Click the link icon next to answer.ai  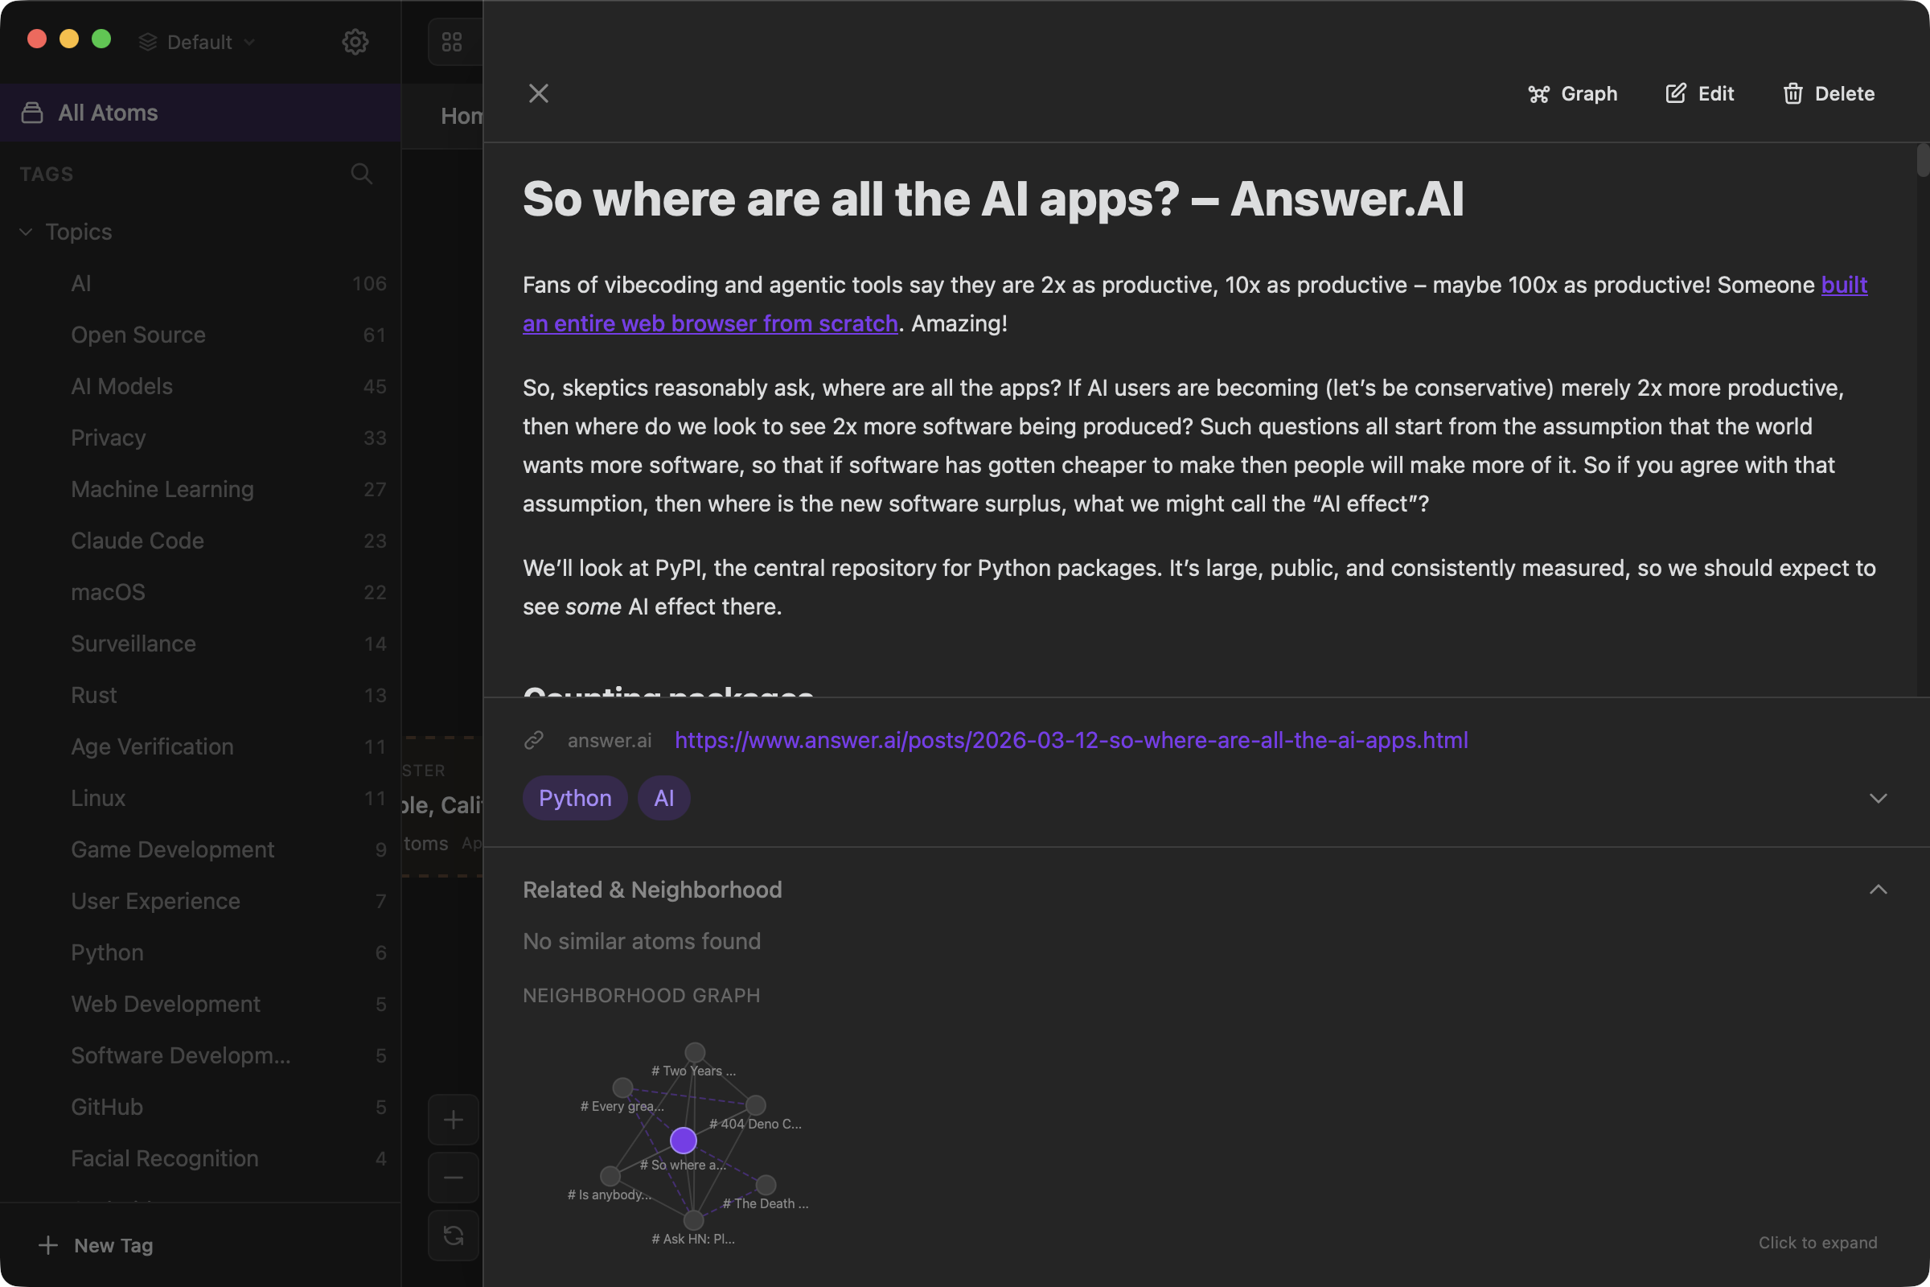pos(535,739)
